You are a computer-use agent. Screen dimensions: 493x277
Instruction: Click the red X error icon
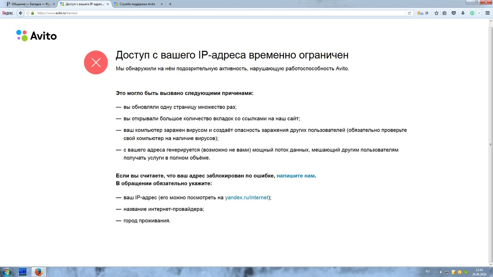96,62
